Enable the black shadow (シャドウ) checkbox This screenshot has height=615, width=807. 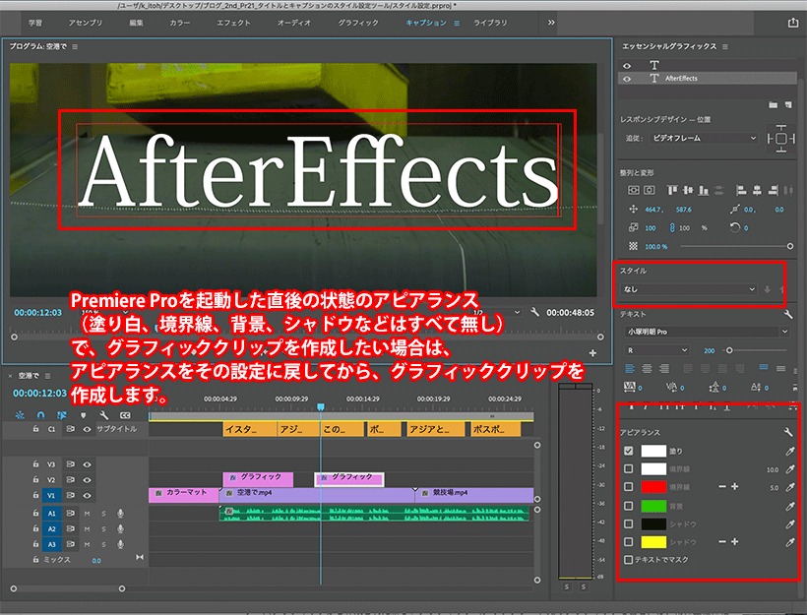629,523
